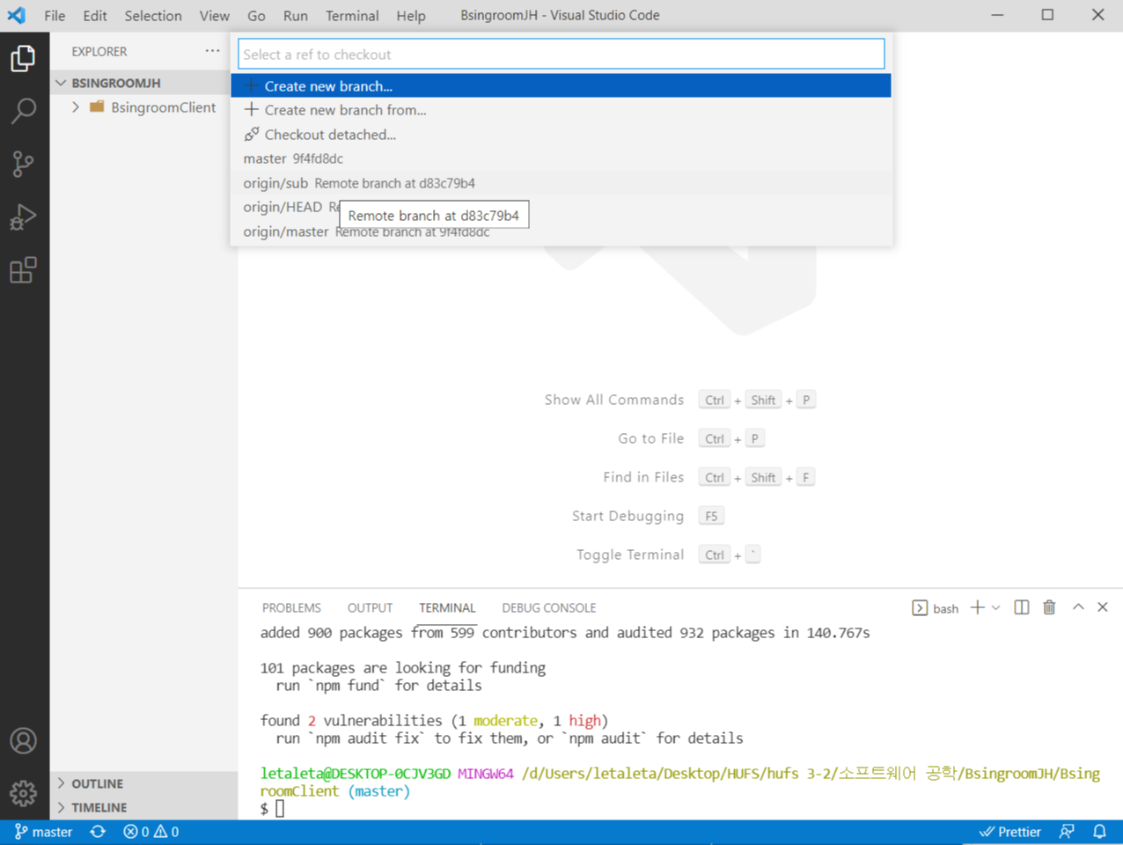Image resolution: width=1123 pixels, height=845 pixels.
Task: Choose Checkout detached... option
Action: [561, 135]
